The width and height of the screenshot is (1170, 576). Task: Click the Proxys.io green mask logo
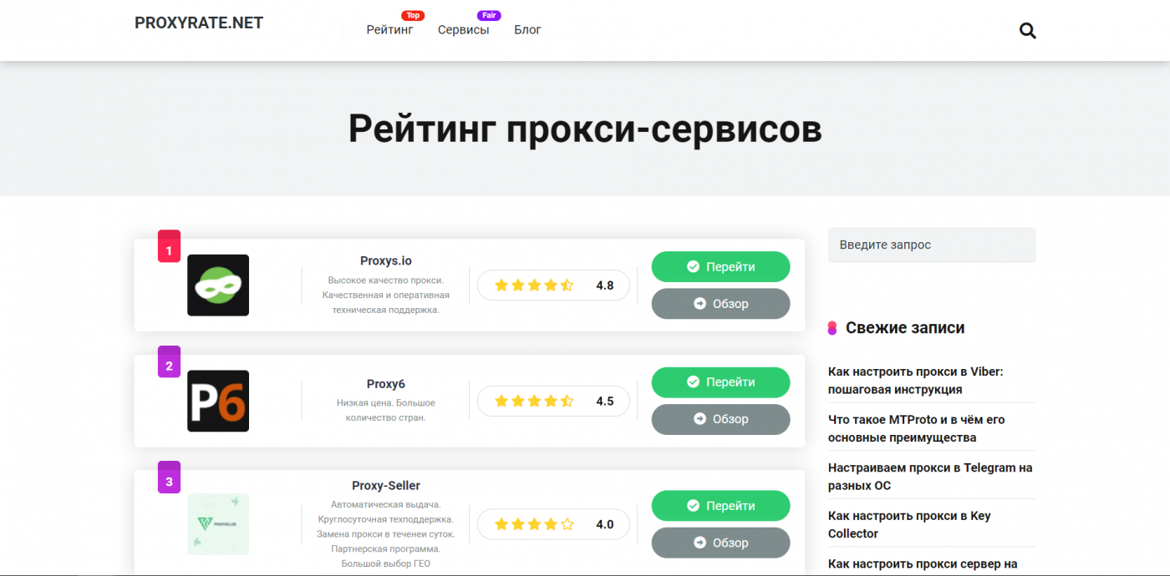coord(218,285)
